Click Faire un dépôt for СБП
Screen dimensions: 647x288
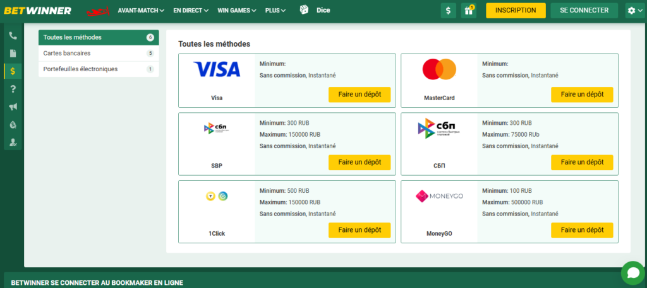(582, 163)
